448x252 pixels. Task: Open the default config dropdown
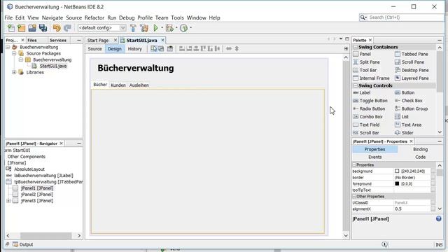click(122, 28)
